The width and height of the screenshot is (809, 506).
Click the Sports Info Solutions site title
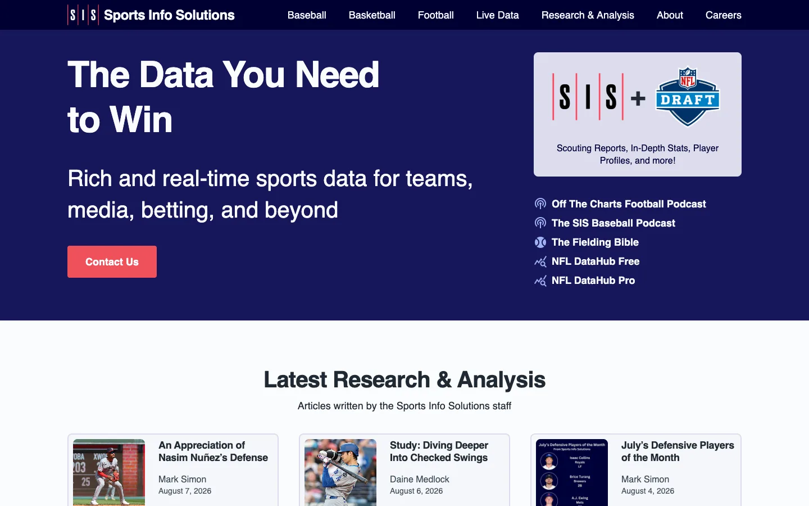169,15
